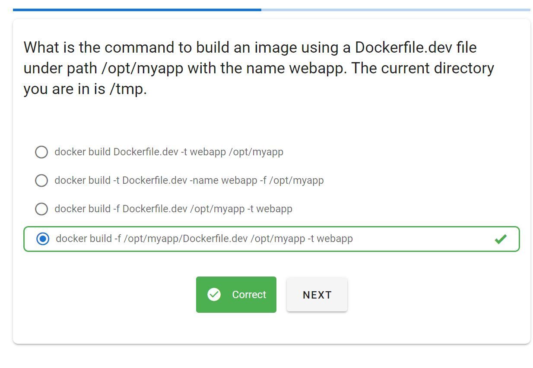Click the green Correct button

coord(236,295)
